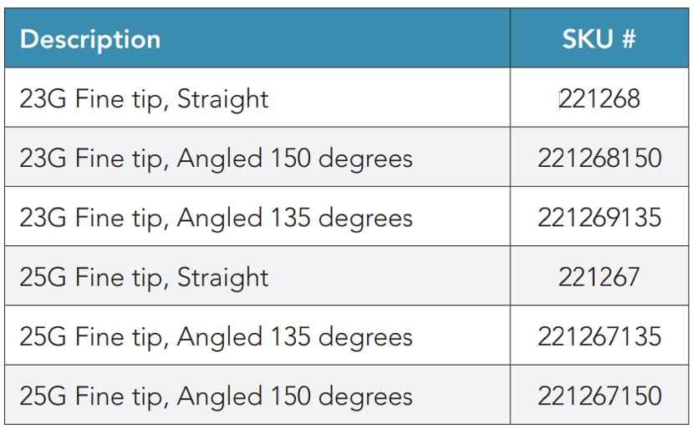
Task: Click the word Straight in the 23G row
Action: [x=222, y=98]
